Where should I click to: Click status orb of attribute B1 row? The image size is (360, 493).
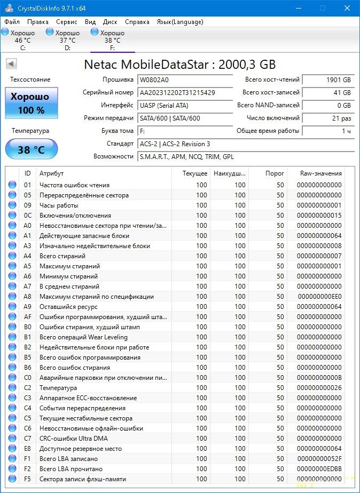12,337
